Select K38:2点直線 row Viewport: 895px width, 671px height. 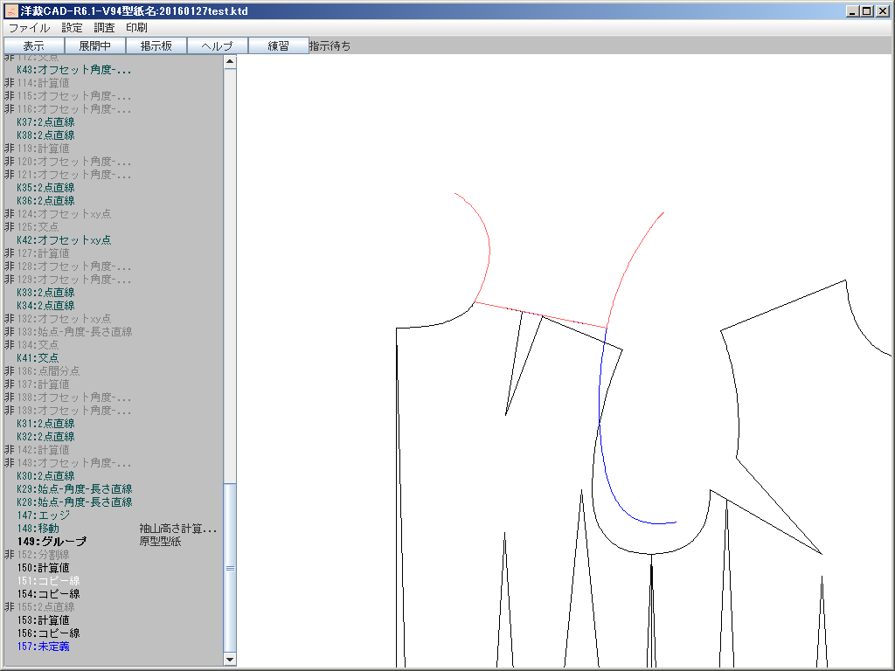(45, 135)
